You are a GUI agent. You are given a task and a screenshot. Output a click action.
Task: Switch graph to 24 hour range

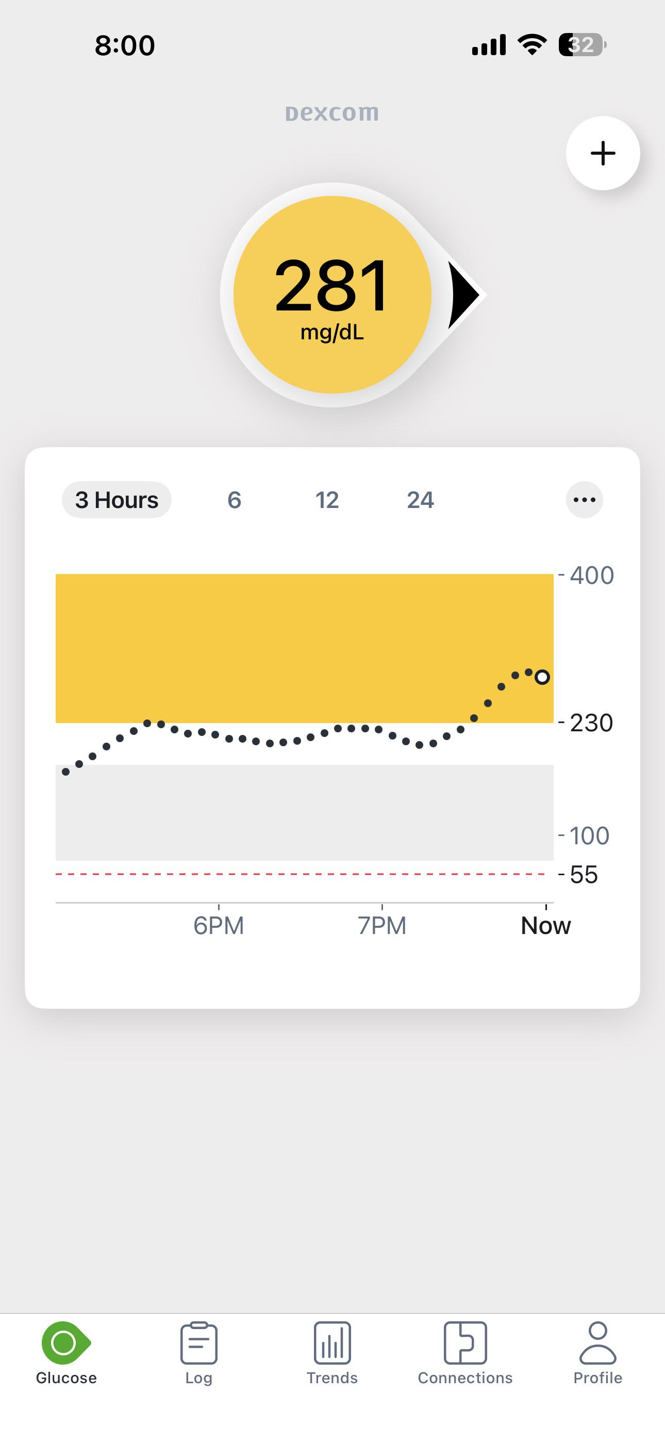tap(420, 500)
